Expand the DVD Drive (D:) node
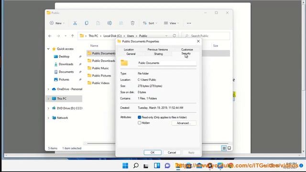 pyautogui.click(x=48, y=108)
